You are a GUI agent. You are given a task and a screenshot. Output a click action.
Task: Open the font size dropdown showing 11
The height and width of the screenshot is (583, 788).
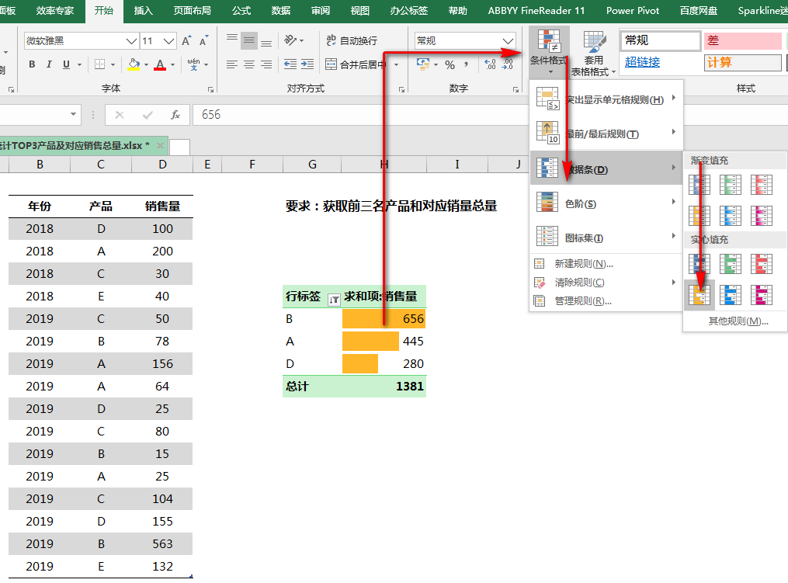point(169,40)
